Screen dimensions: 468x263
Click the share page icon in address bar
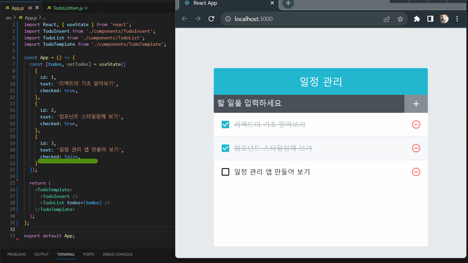(x=387, y=19)
